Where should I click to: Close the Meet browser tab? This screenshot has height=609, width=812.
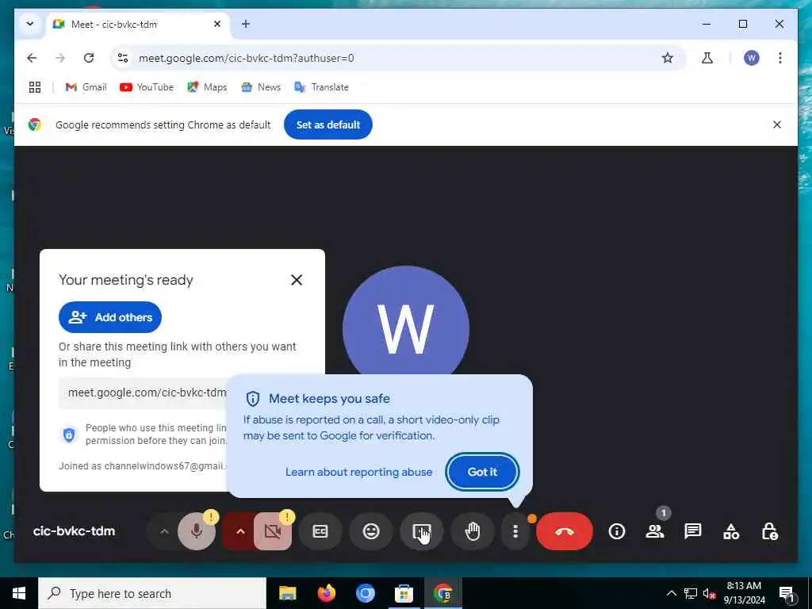click(217, 24)
